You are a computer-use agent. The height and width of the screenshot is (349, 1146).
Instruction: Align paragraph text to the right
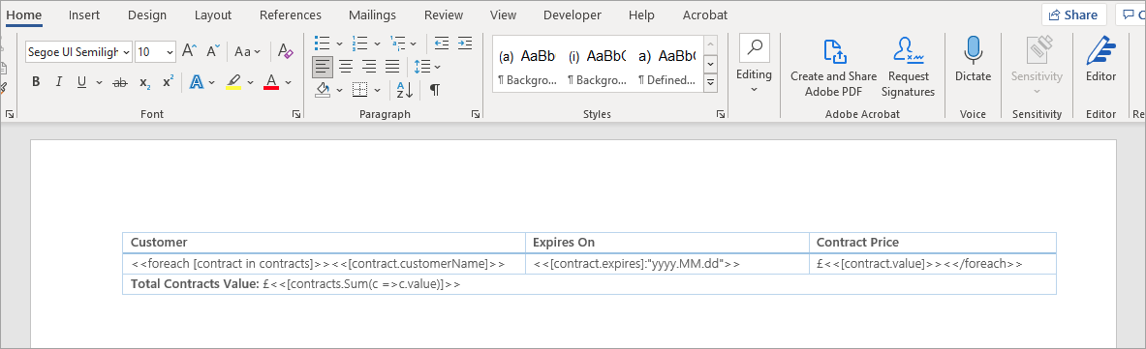[x=369, y=67]
